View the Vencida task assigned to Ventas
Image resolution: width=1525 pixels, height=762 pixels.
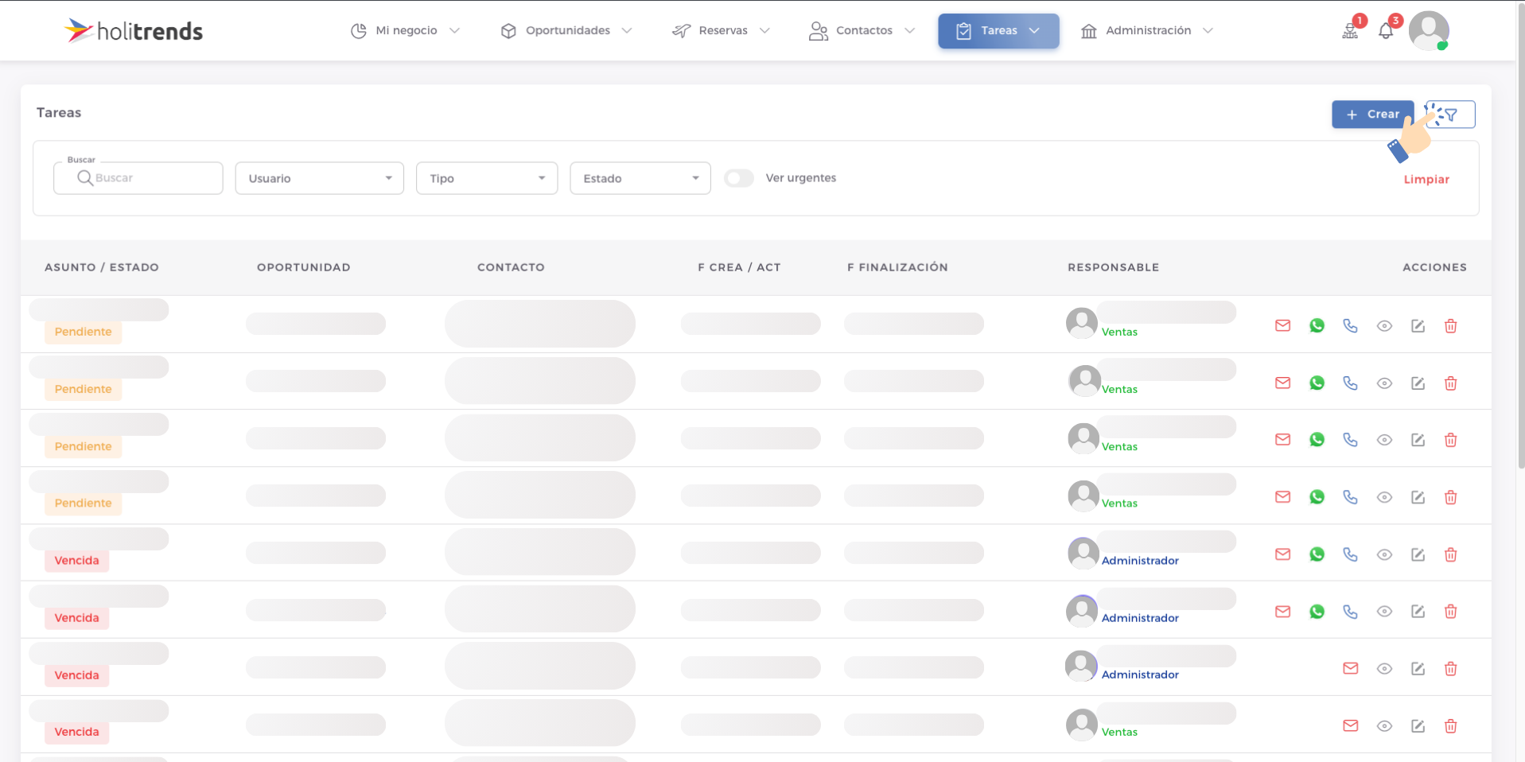(x=1384, y=726)
